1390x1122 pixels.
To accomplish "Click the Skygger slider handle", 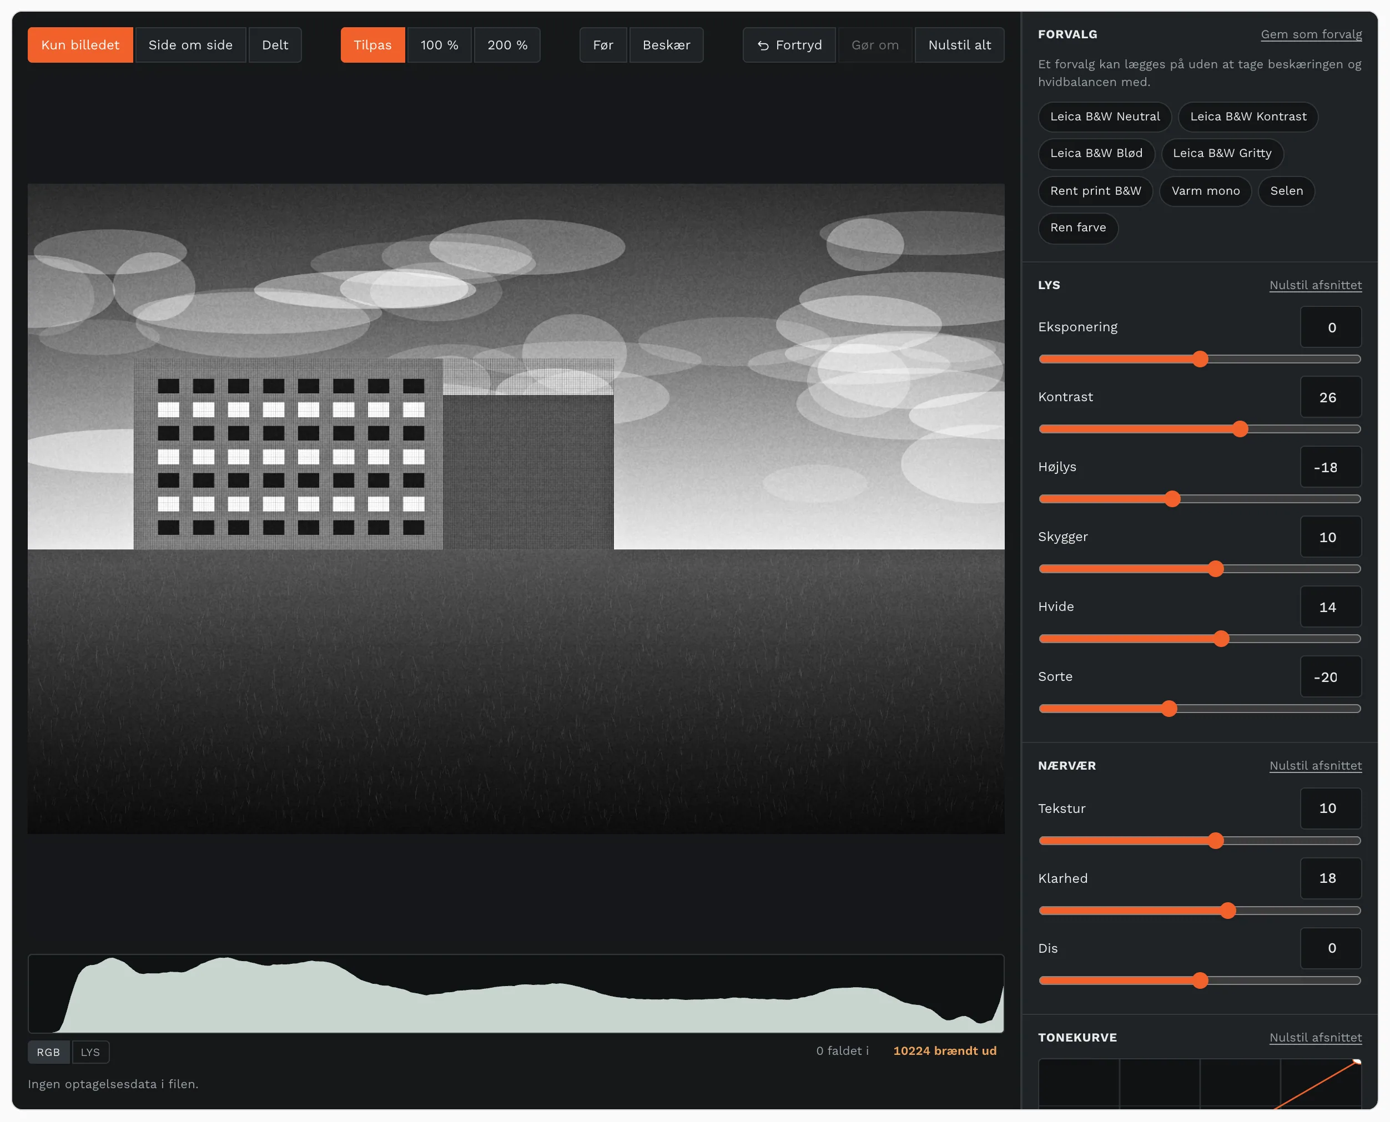I will tap(1216, 569).
